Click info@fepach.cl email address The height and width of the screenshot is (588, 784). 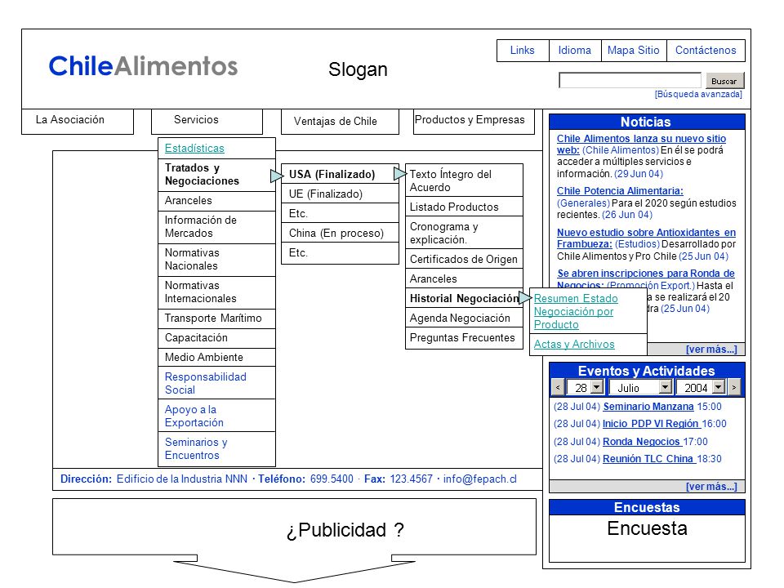pos(480,479)
